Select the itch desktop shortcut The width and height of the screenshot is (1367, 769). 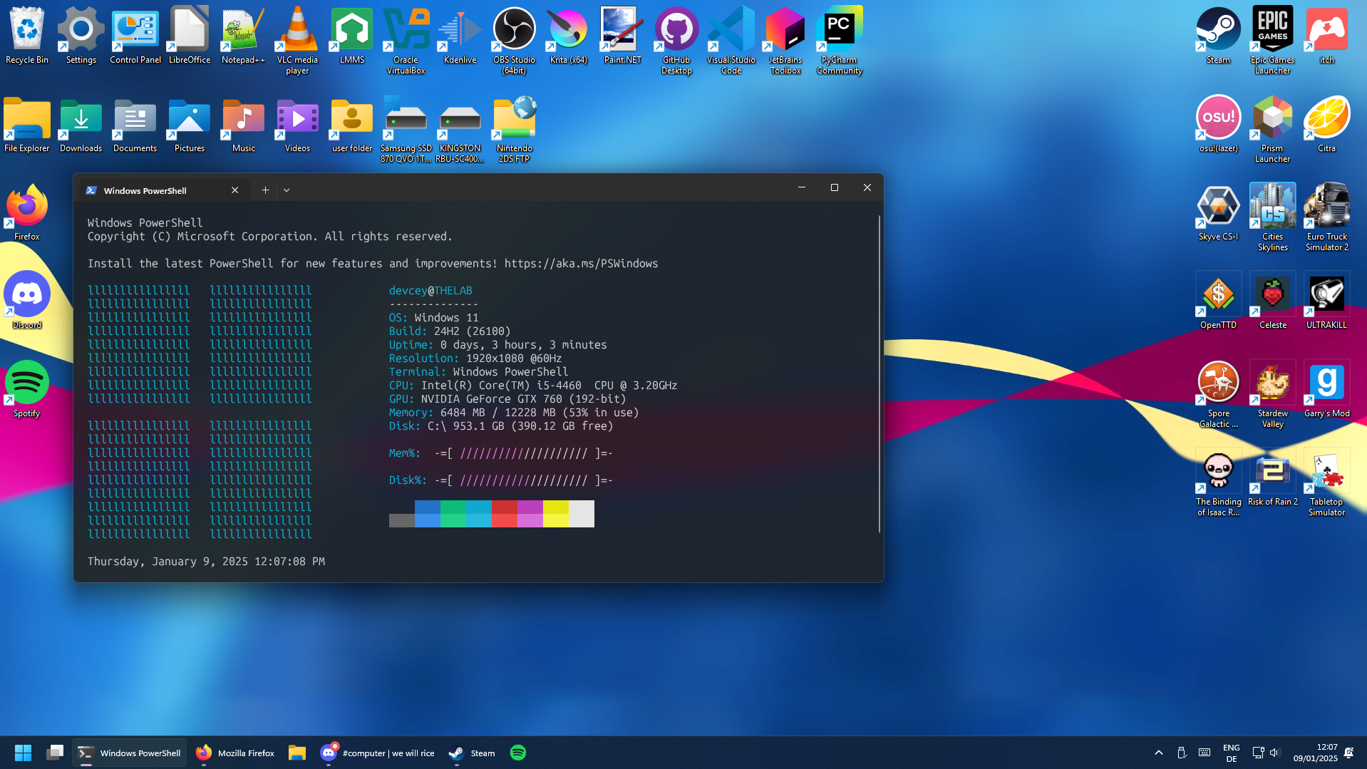[x=1326, y=36]
